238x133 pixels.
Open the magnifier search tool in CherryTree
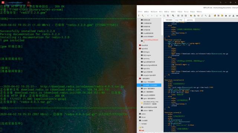pyautogui.click(x=173, y=16)
